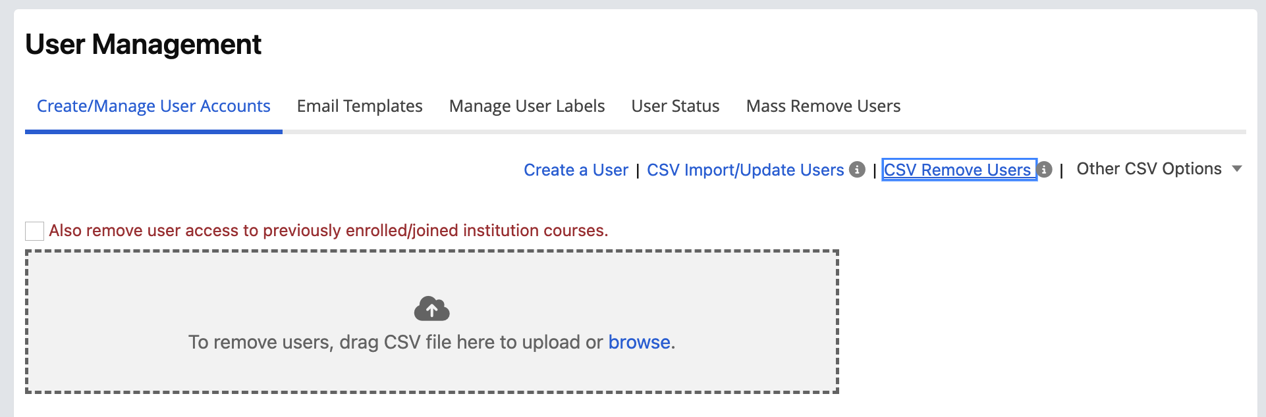Click the 'Also remove user access' red label
This screenshot has width=1266, height=417.
pyautogui.click(x=328, y=230)
